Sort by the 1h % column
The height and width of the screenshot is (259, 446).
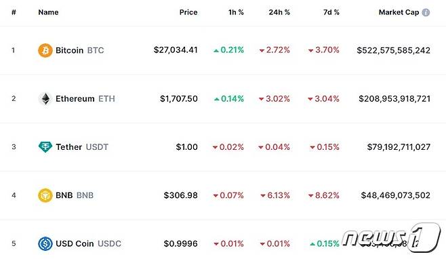[x=236, y=12]
